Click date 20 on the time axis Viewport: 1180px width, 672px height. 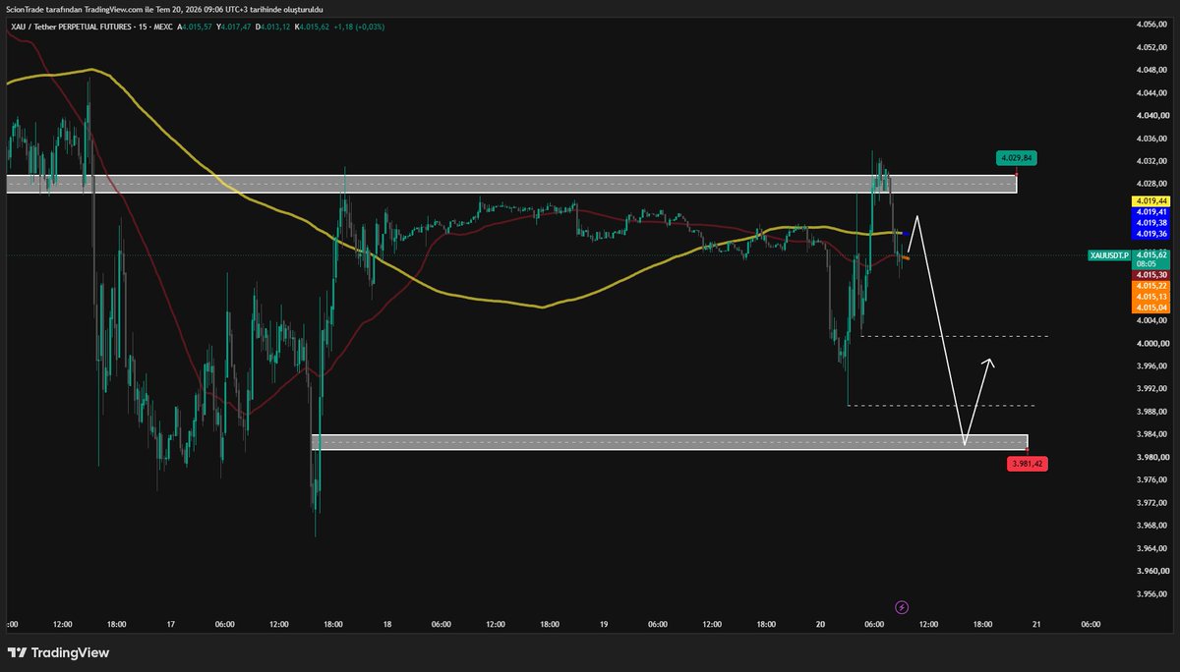point(820,624)
